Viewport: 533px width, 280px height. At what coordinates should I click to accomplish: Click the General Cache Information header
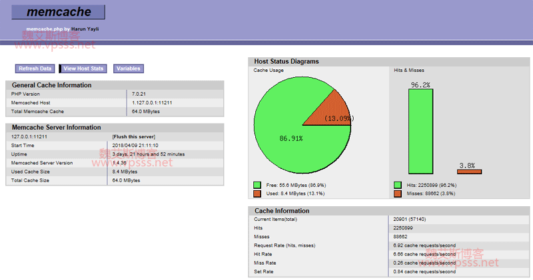(52, 85)
